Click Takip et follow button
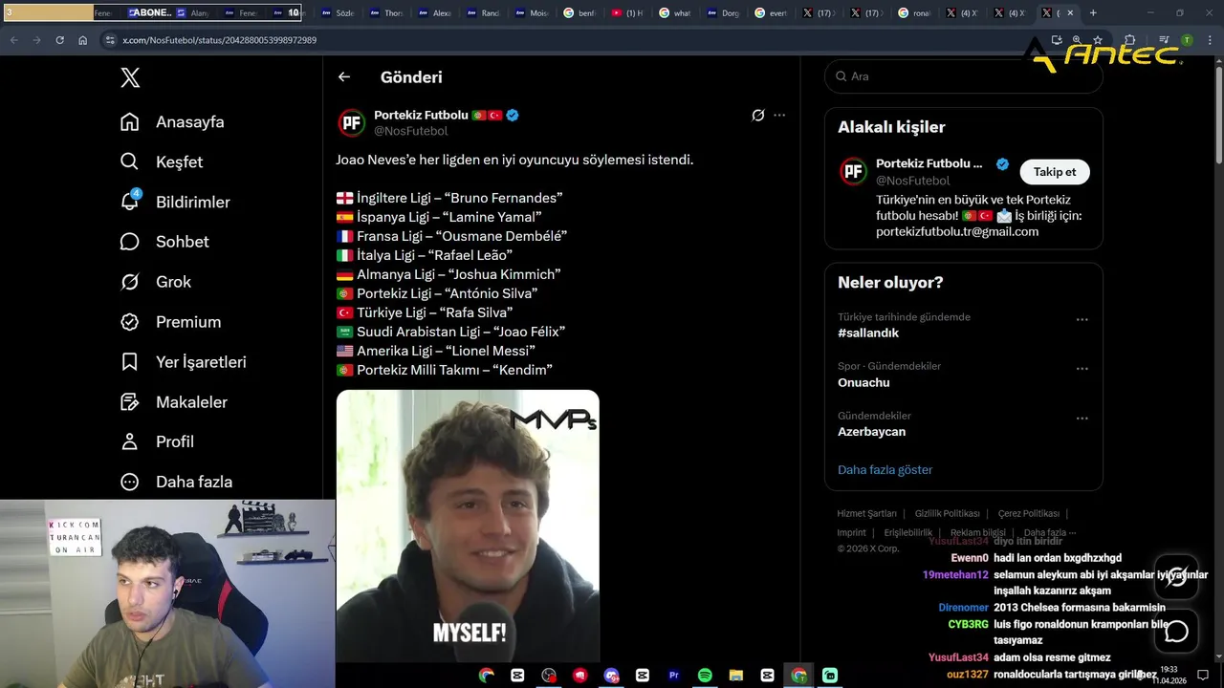Viewport: 1224px width, 688px height. (x=1055, y=172)
